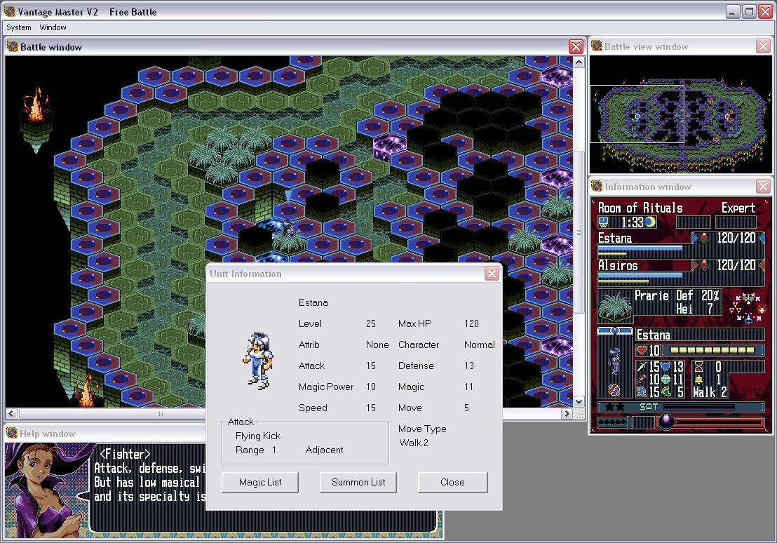777x543 pixels.
Task: Open the Magic List
Action: tap(260, 482)
